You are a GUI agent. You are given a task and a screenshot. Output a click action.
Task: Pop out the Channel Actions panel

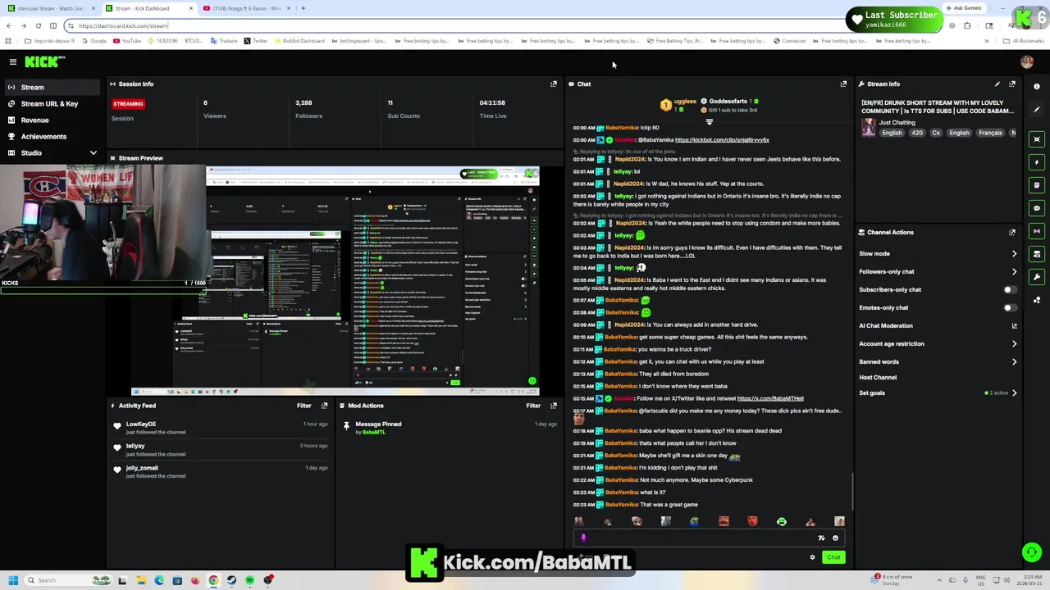(x=1012, y=232)
